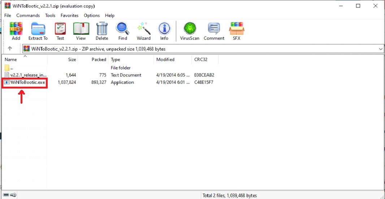The image size is (385, 199).
Task: Run VirusScan on the archive
Action: [190, 29]
